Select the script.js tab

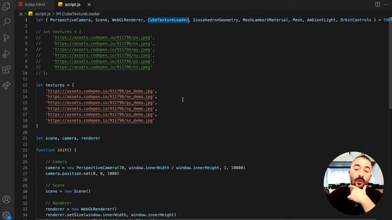(72, 4)
